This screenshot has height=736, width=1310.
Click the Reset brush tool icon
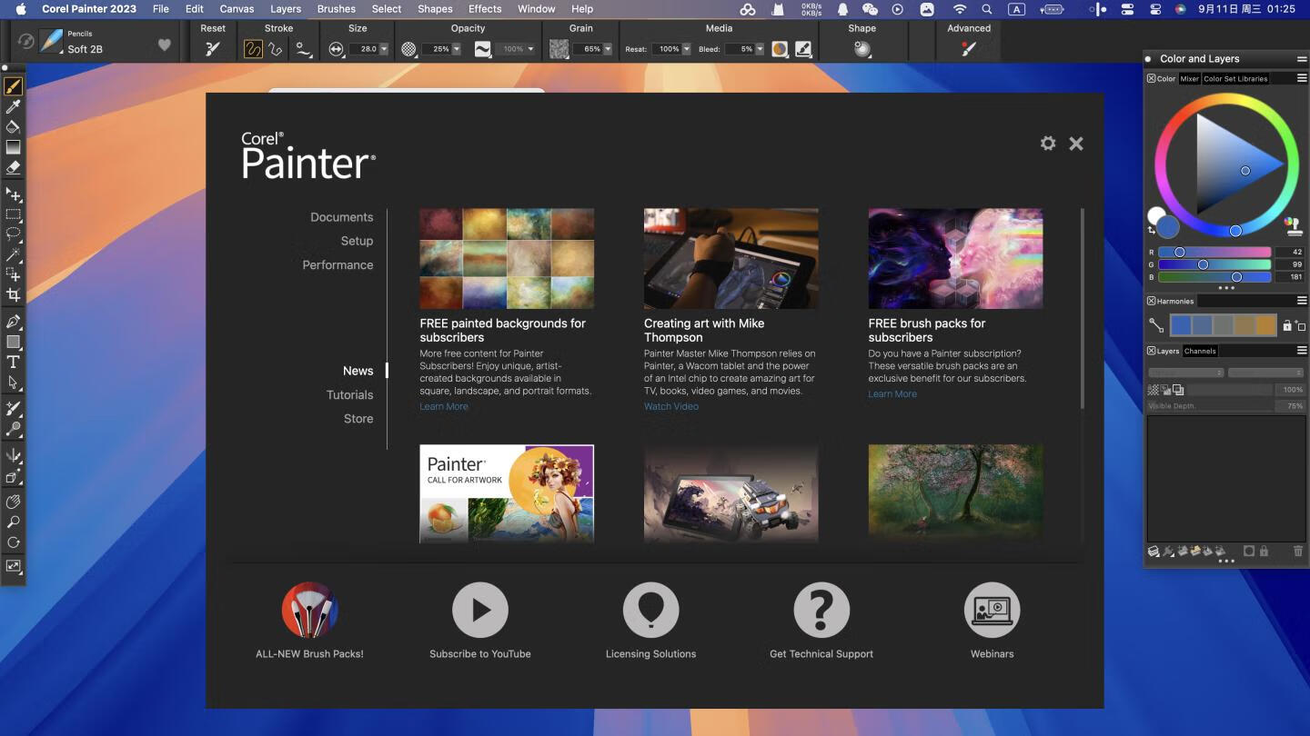(x=213, y=49)
